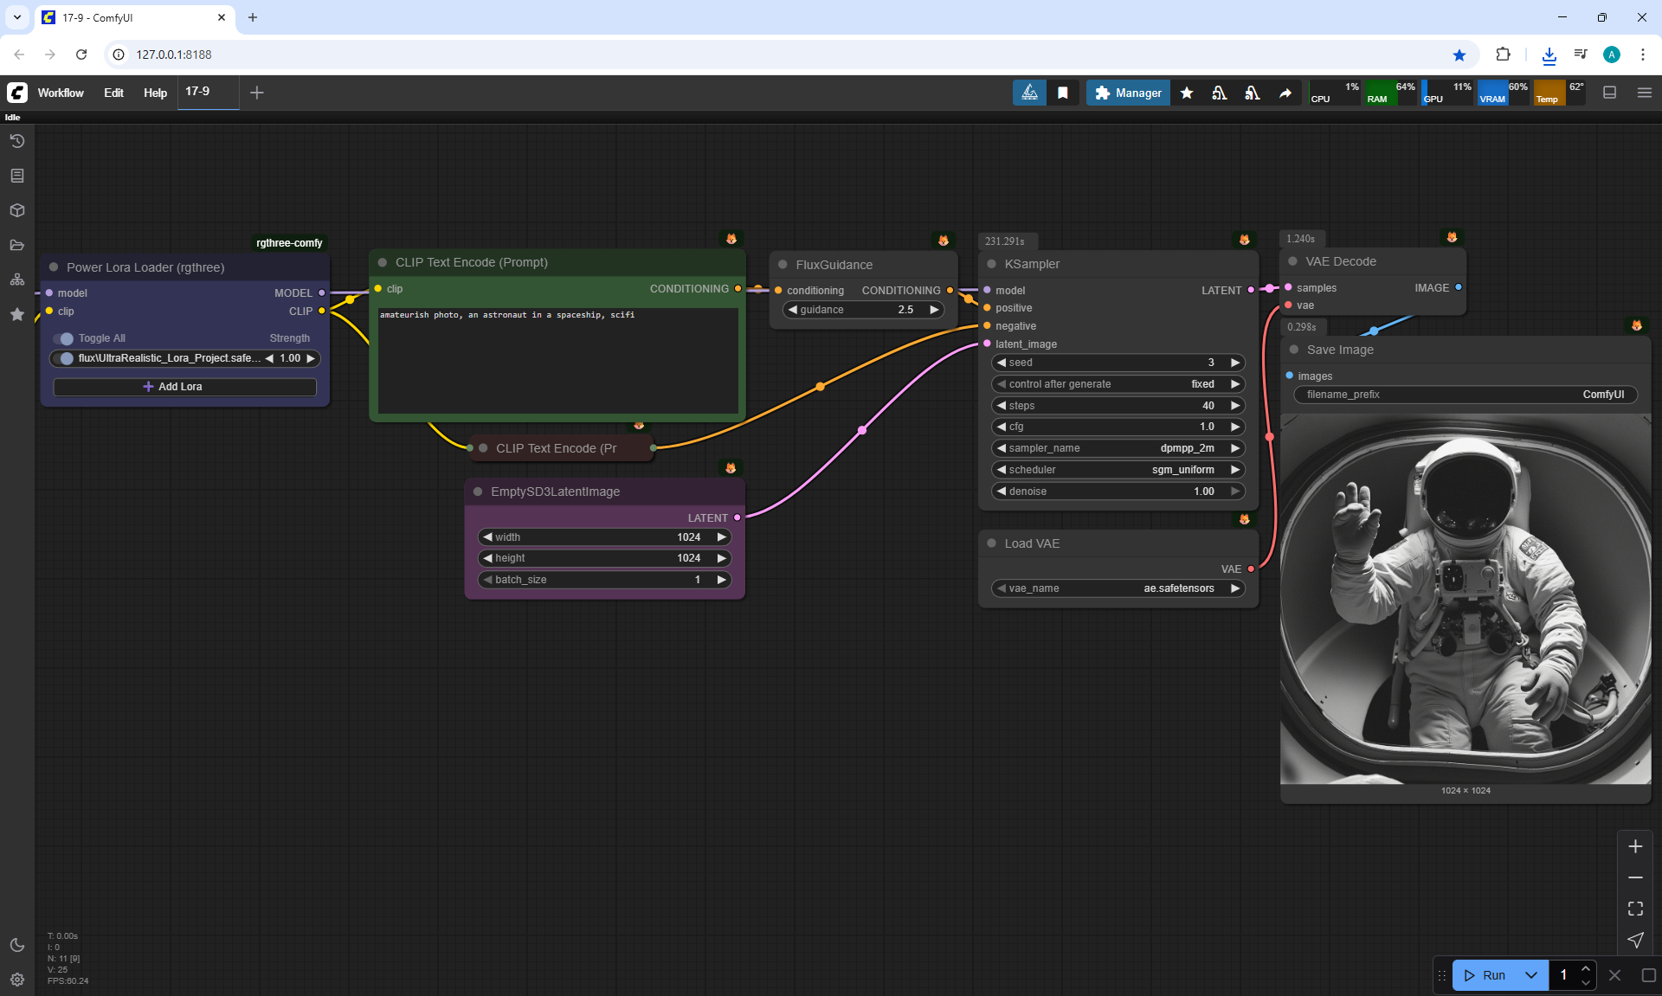
Task: Click the share arrow icon in toolbar
Action: click(x=1285, y=93)
